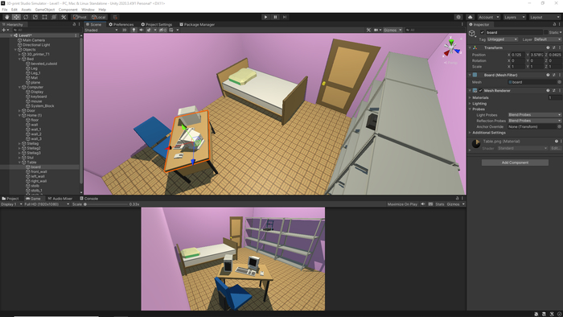The image size is (563, 317).
Task: Open Transform component help icon
Action: pos(548,47)
